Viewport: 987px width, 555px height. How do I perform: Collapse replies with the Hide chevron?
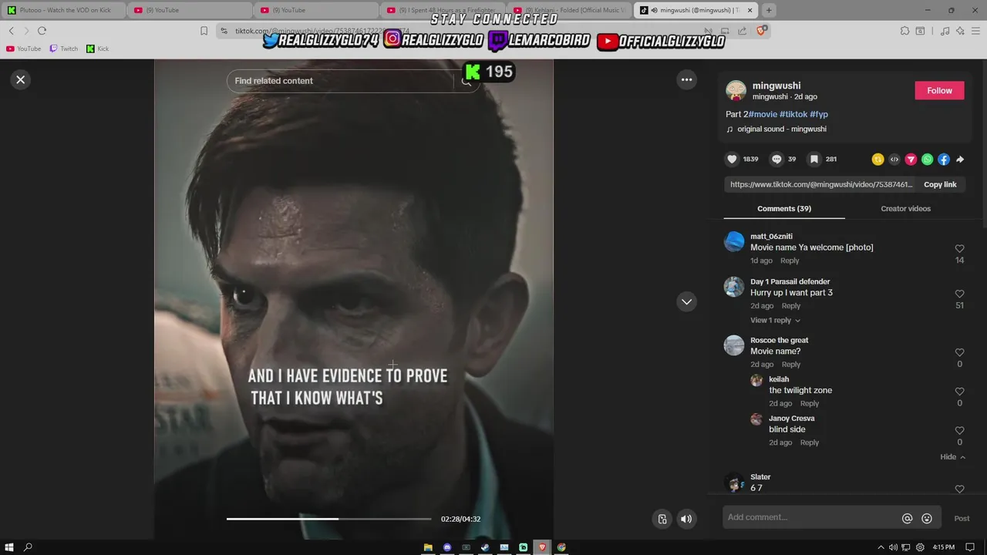click(x=953, y=457)
